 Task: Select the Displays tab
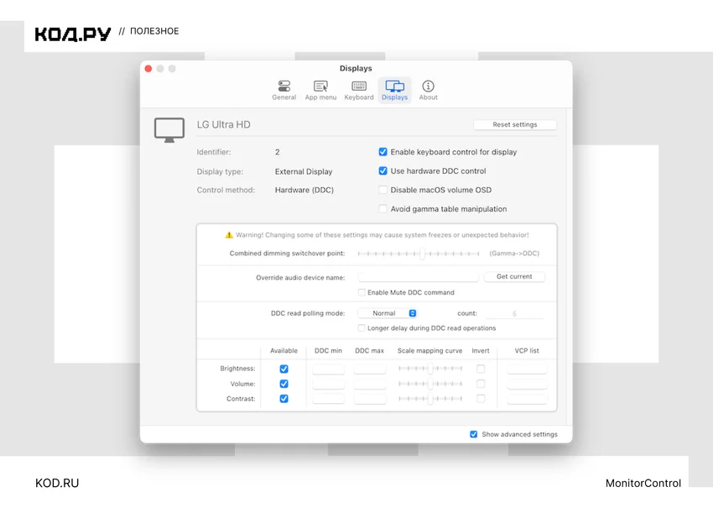pyautogui.click(x=394, y=90)
